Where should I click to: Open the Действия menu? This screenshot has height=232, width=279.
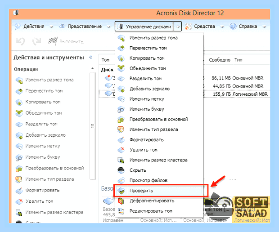pyautogui.click(x=34, y=27)
